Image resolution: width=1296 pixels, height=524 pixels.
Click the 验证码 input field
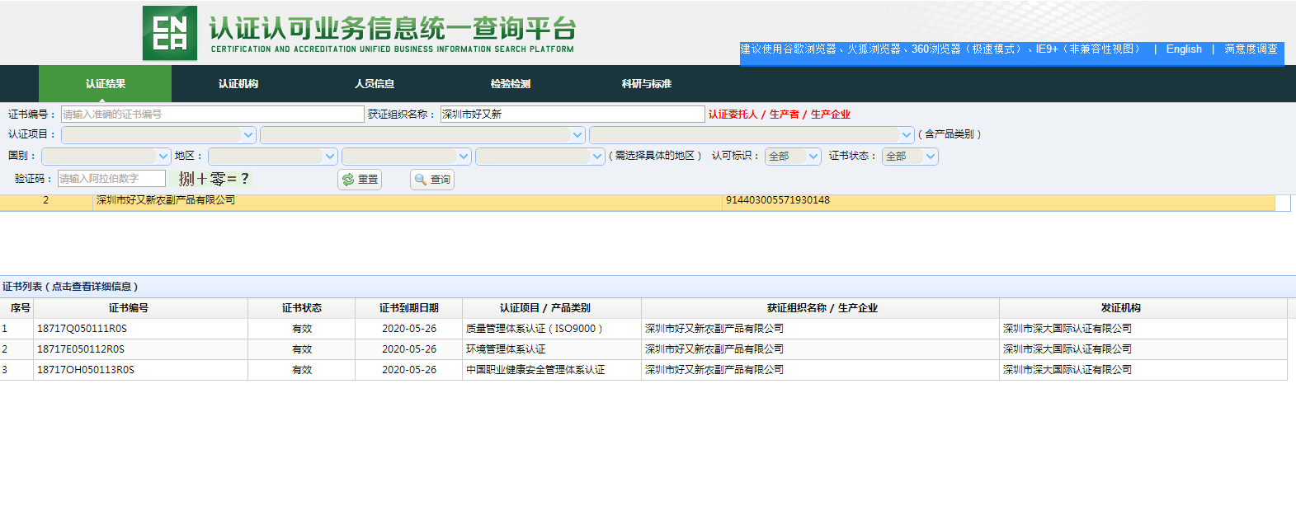tap(111, 179)
